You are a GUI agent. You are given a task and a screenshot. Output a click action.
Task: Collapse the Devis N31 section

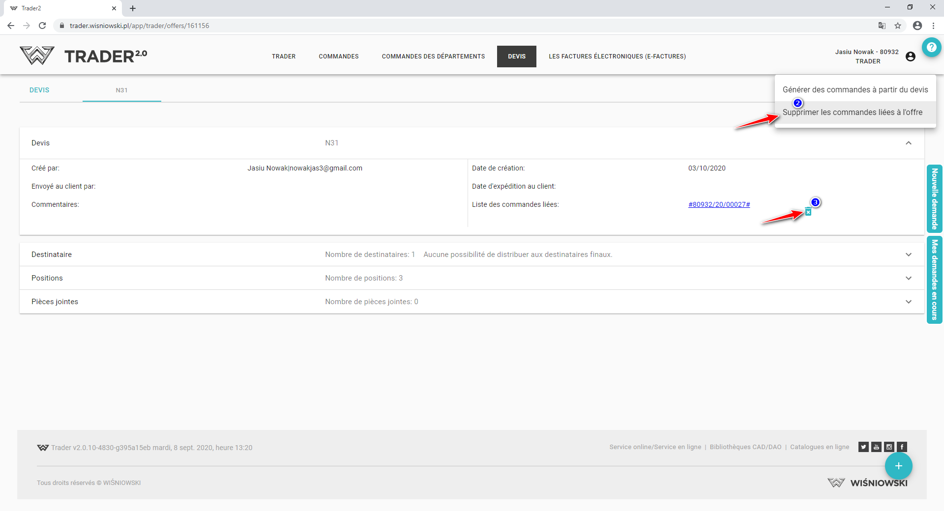[x=908, y=143]
